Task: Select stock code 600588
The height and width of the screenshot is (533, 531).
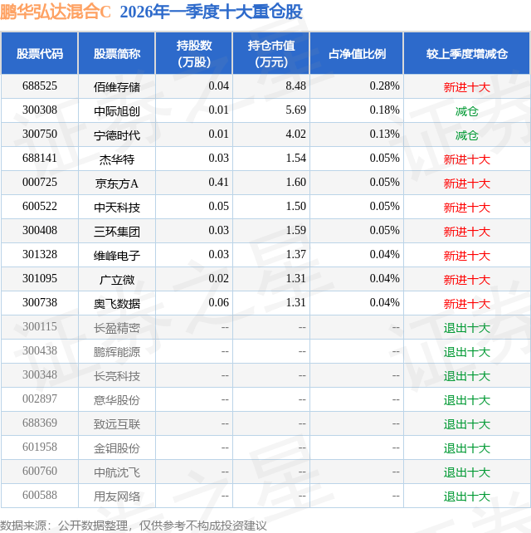Action: tap(40, 496)
